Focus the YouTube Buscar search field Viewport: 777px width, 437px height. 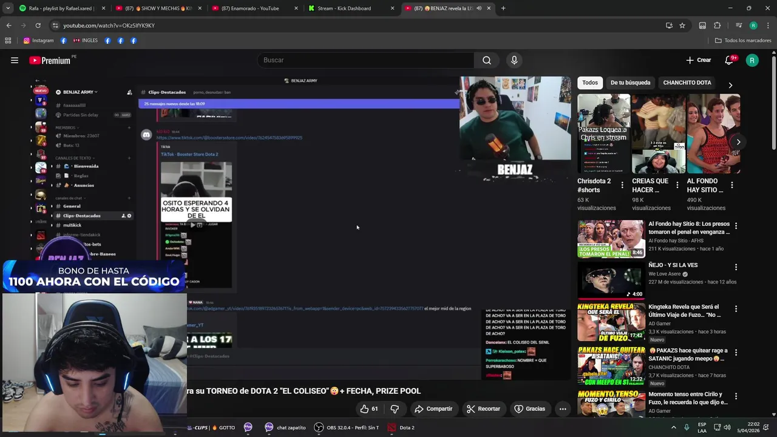click(366, 60)
